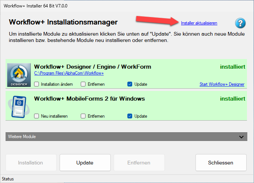Click the chevron on Weitere Module bar
Screen dimensions: 254x183
click(x=241, y=137)
